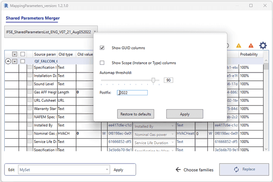Open the IFSE_SharedParametersList file dropdown
273x182 pixels.
(x=51, y=32)
